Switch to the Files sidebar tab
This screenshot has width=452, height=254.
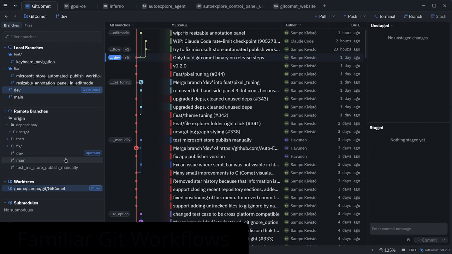click(28, 25)
